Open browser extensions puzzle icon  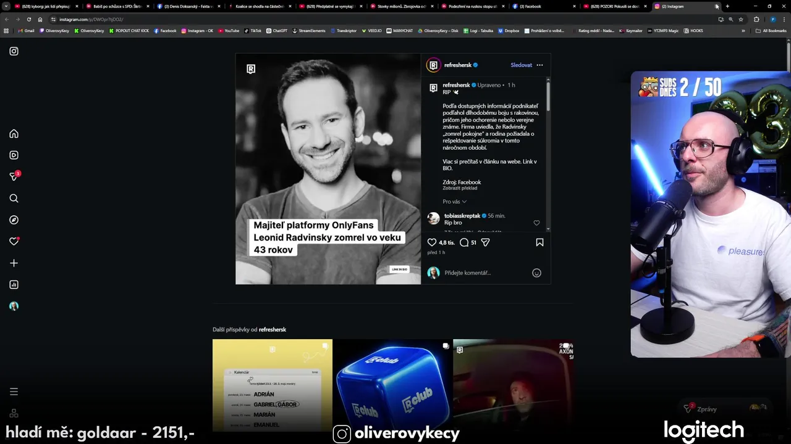756,19
